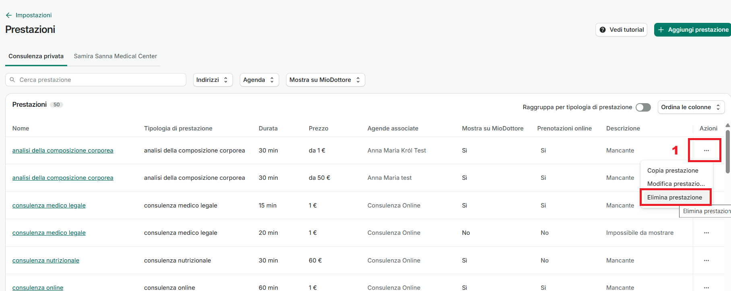This screenshot has height=291, width=731.
Task: Open the 15 min consulenza medico legale link
Action: click(49, 206)
